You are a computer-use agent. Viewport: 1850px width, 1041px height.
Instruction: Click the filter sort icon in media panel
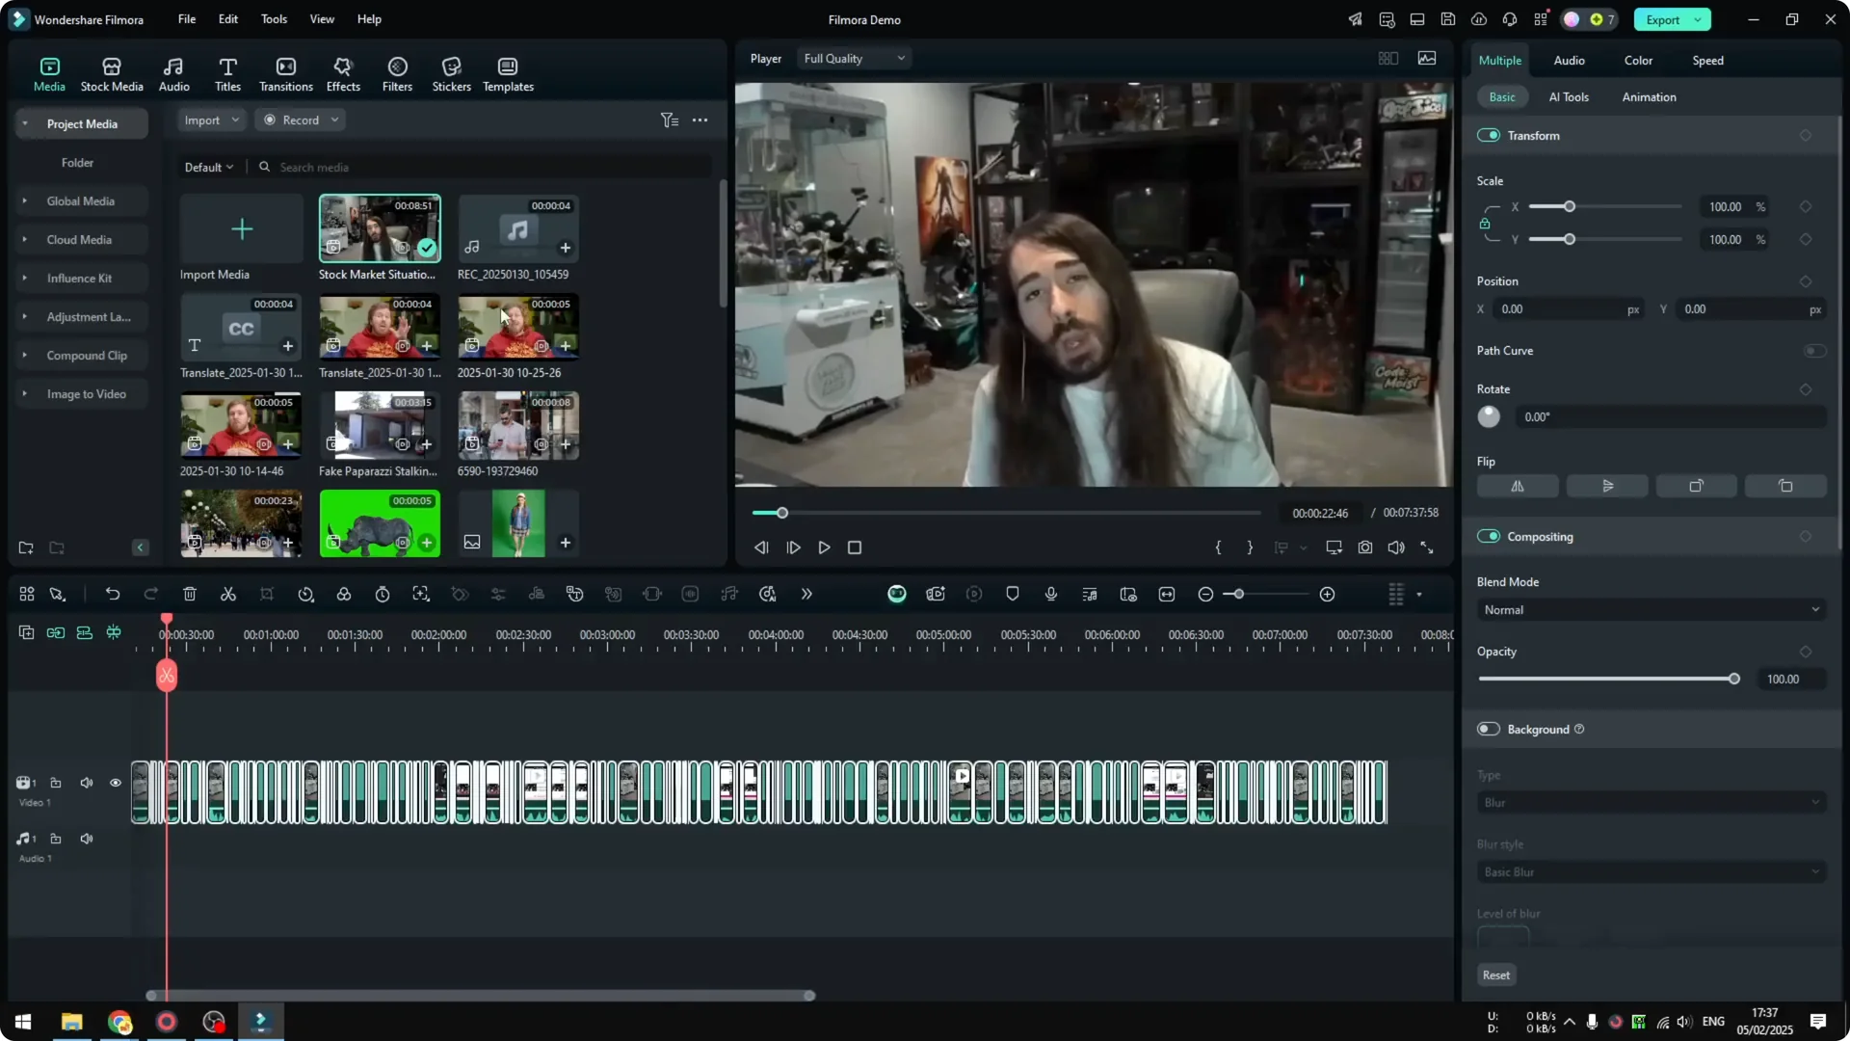tap(670, 120)
